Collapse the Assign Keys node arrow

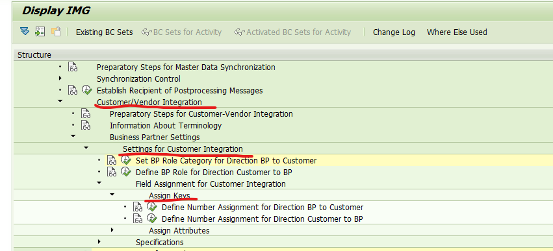coord(112,195)
